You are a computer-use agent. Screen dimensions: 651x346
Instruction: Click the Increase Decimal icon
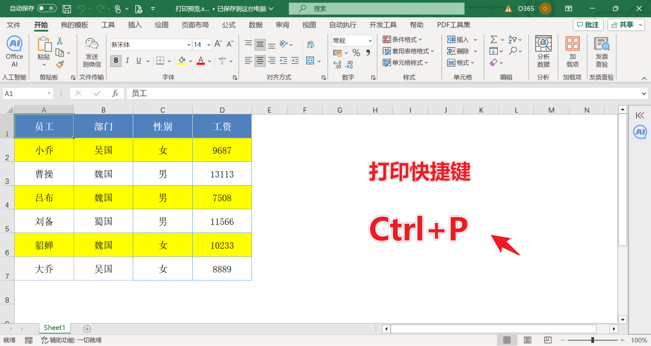(x=337, y=65)
